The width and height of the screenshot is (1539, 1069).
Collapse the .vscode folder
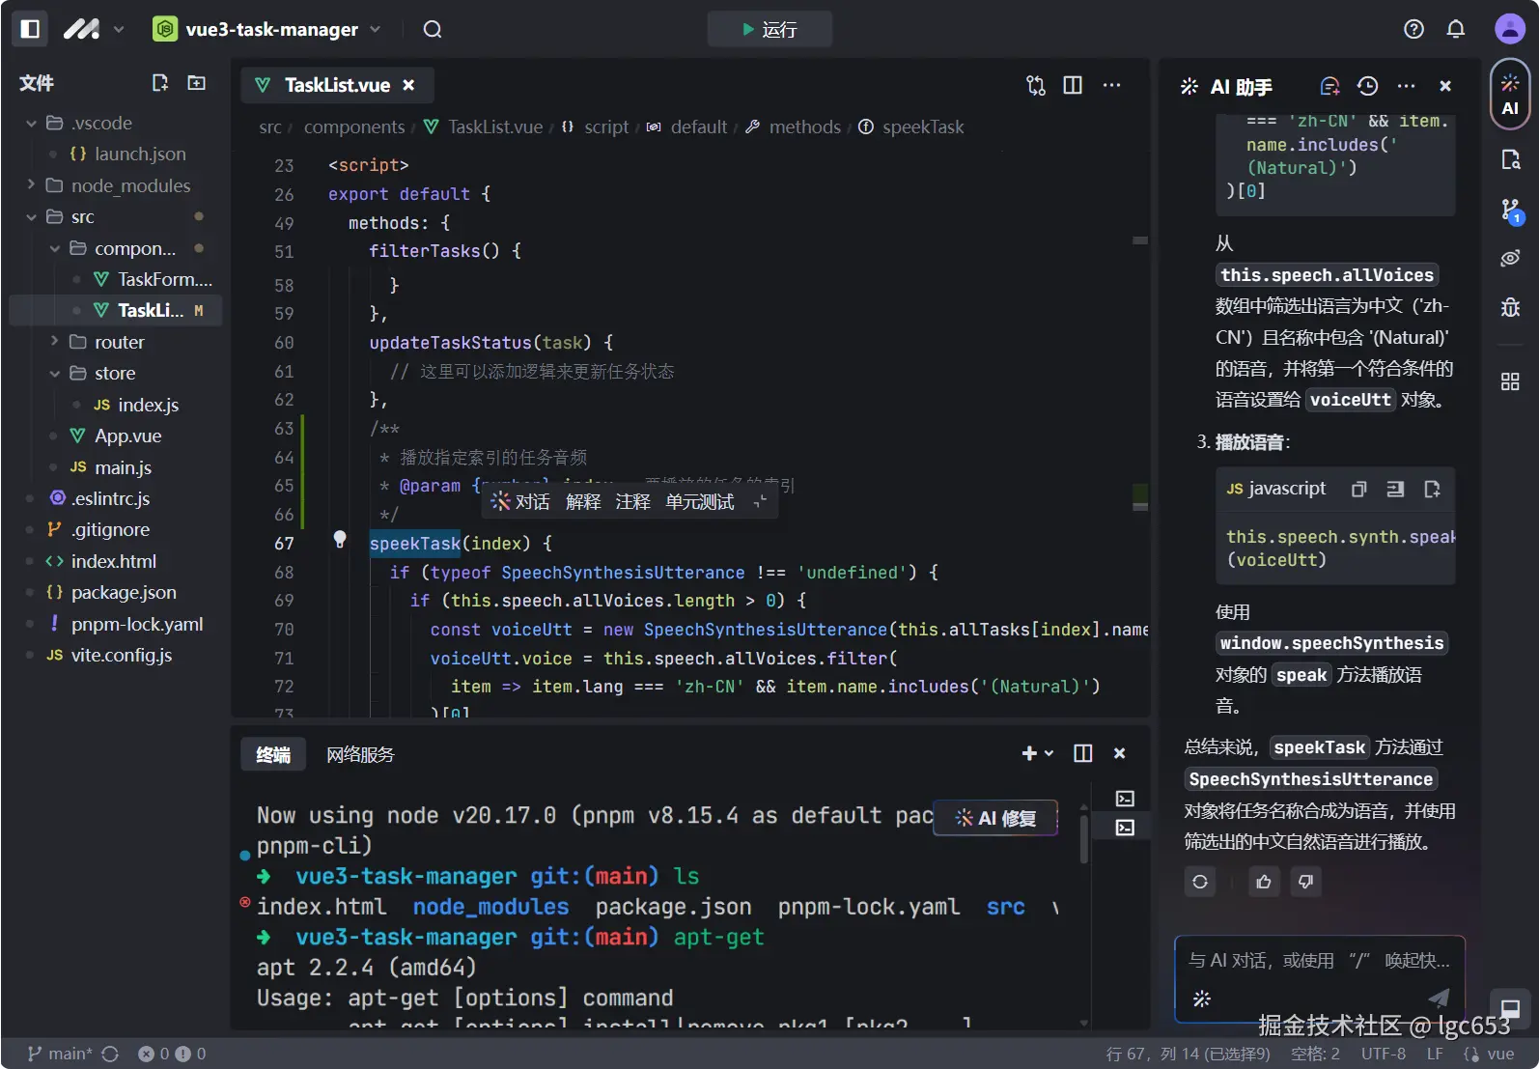pyautogui.click(x=32, y=123)
